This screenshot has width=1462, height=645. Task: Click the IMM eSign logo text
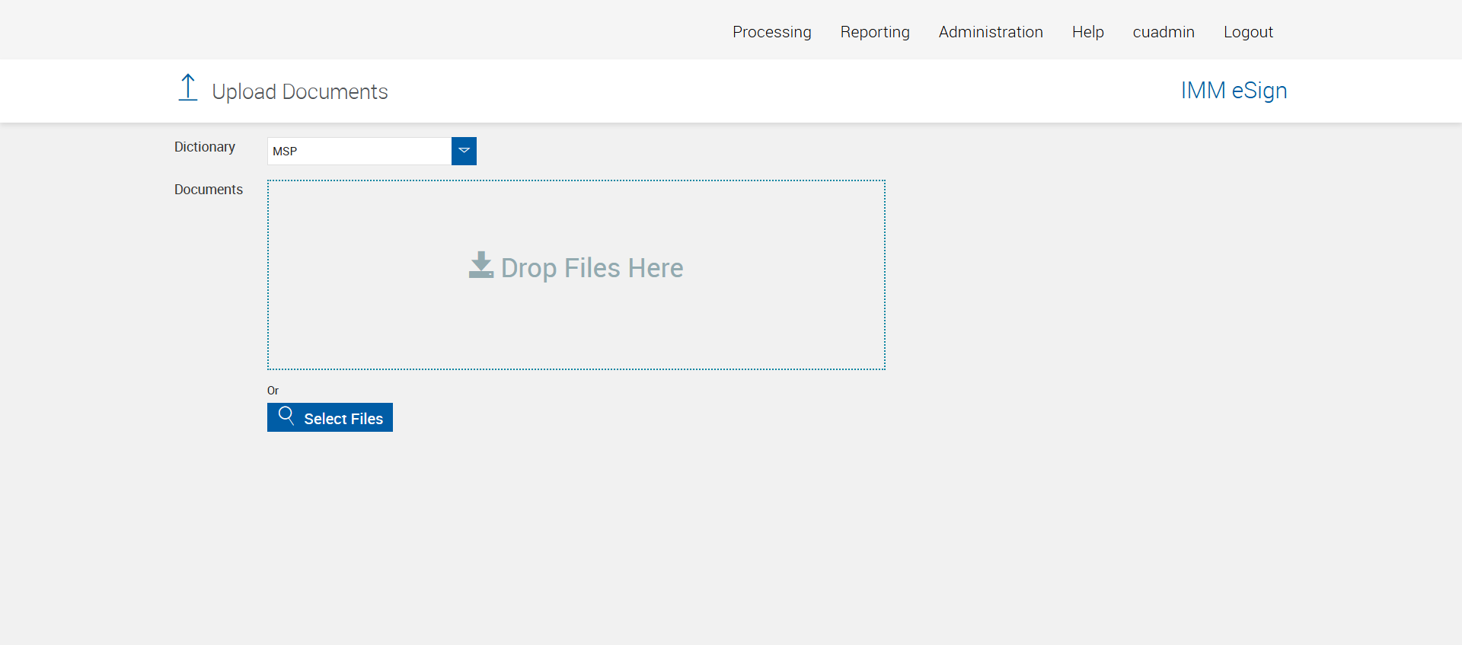click(x=1234, y=91)
